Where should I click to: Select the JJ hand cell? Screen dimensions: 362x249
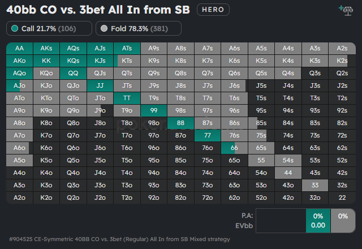[x=100, y=85]
